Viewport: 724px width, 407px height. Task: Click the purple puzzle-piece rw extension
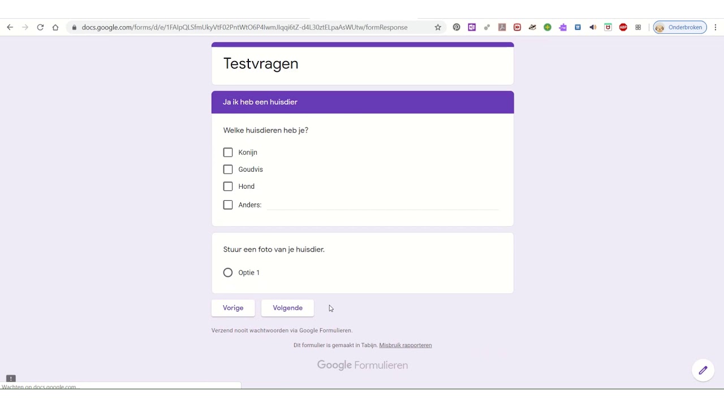(563, 27)
